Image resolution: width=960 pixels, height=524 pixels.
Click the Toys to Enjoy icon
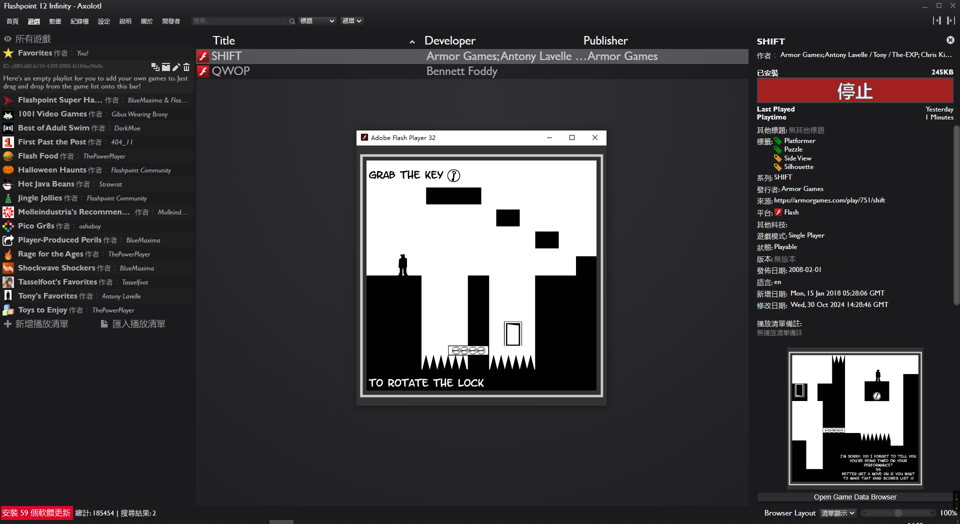click(8, 310)
